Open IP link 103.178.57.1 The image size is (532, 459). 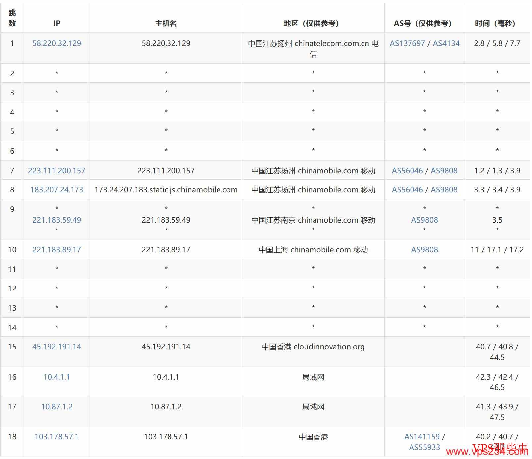[57, 437]
